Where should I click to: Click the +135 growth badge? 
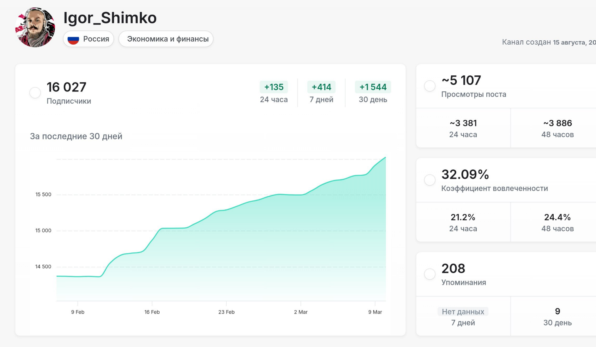tap(274, 87)
